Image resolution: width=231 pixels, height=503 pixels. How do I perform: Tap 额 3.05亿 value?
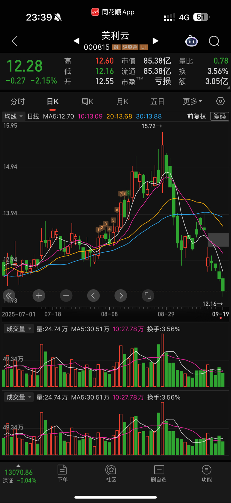[217, 81]
